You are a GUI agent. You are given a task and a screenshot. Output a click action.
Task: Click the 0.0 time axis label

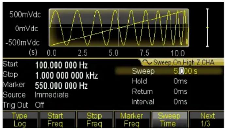click(x=51, y=53)
